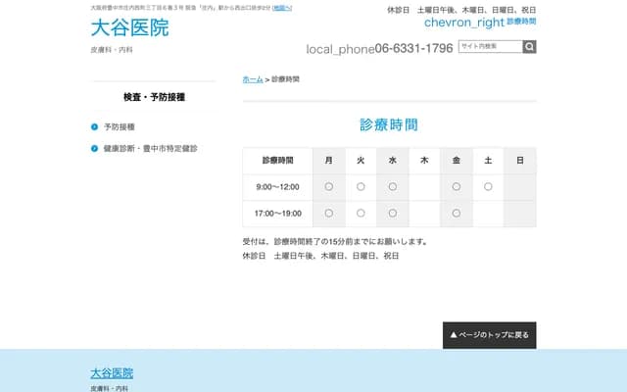Click the search magnifier button
627x392 pixels.
pyautogui.click(x=529, y=47)
